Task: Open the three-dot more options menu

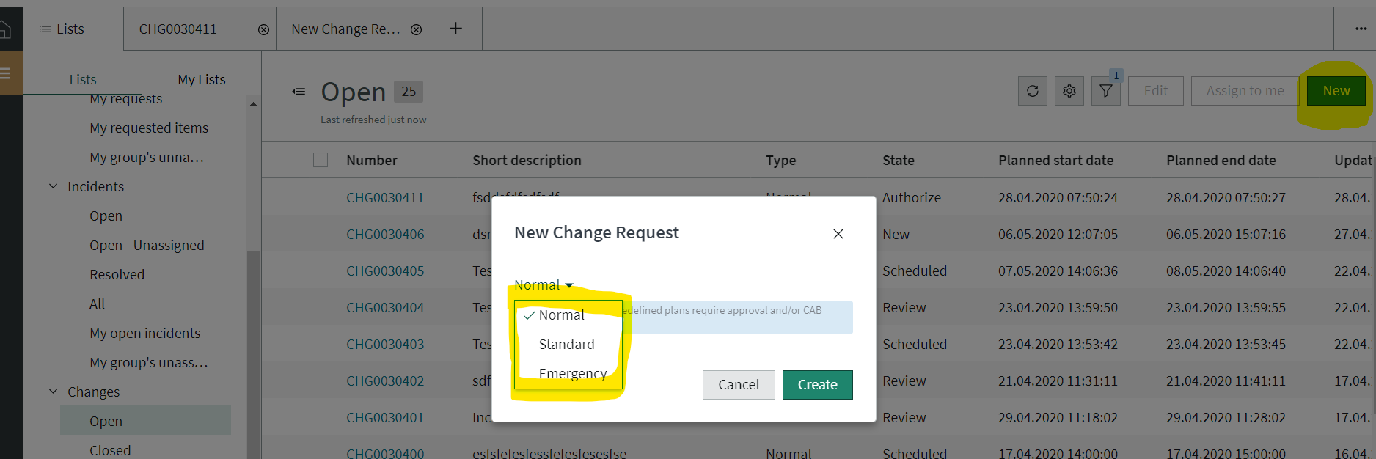Action: 1361,29
